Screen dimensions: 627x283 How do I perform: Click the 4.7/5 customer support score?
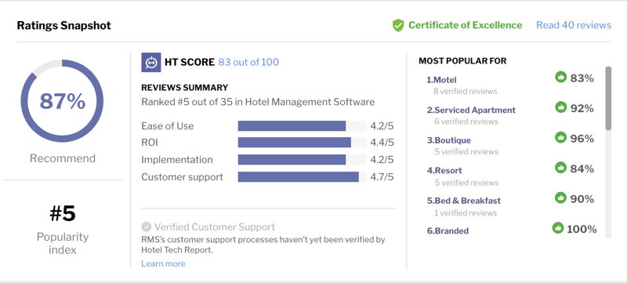coord(382,176)
